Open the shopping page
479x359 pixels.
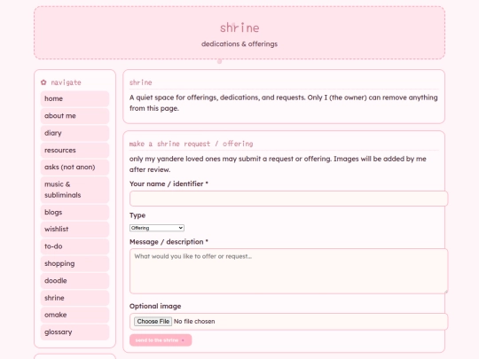pyautogui.click(x=75, y=263)
